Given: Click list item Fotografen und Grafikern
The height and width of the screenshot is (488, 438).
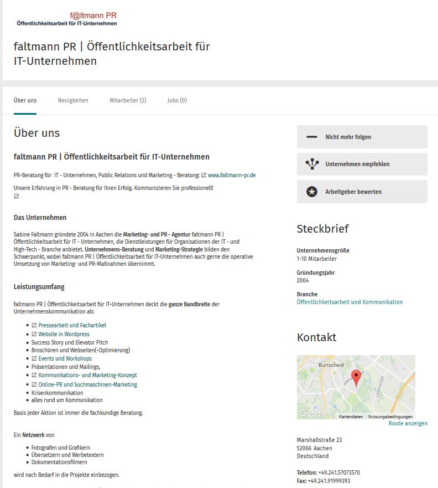Looking at the screenshot, I should (61, 448).
